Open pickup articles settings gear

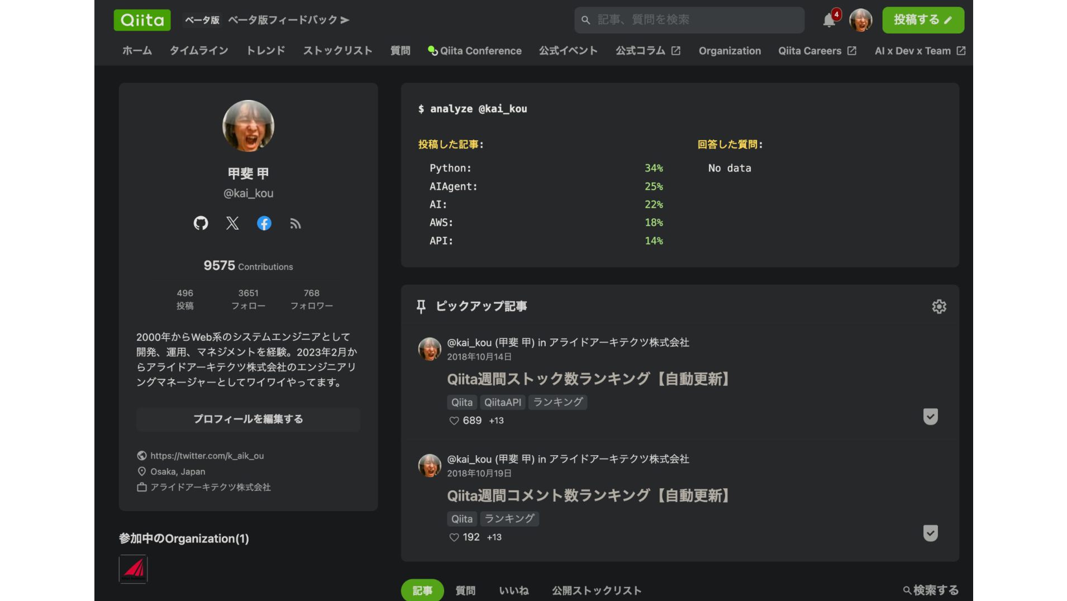click(x=939, y=306)
